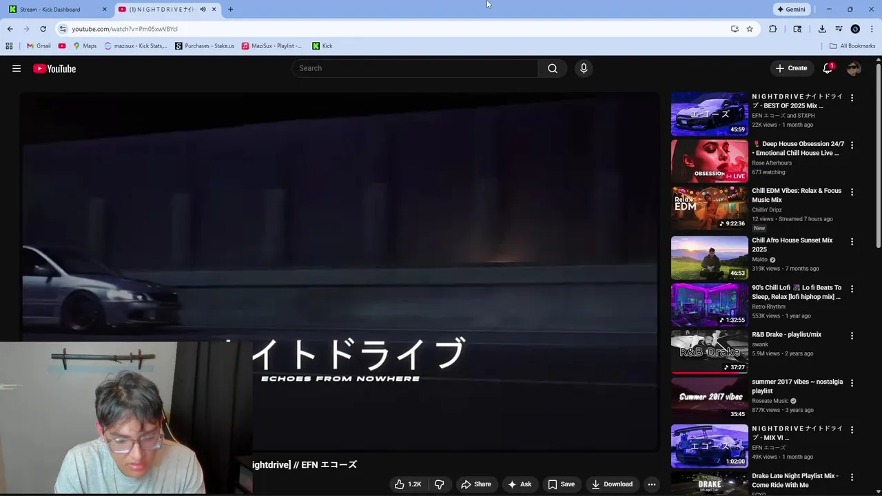882x496 pixels.
Task: Launch Gemini from browser title bar
Action: (791, 10)
